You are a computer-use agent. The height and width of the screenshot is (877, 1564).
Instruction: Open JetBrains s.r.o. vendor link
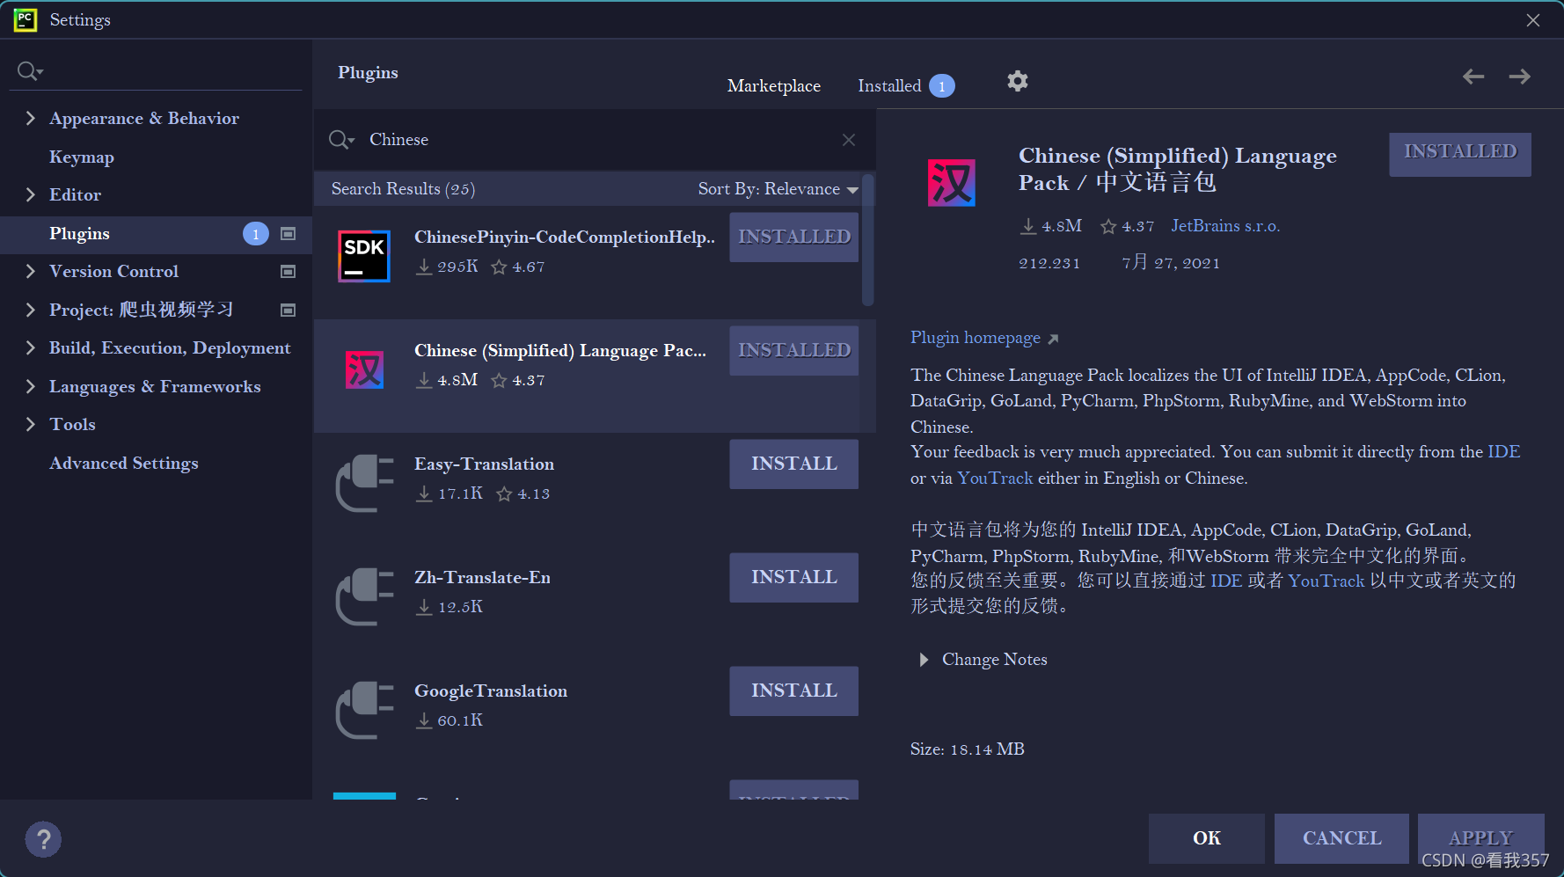pyautogui.click(x=1225, y=226)
